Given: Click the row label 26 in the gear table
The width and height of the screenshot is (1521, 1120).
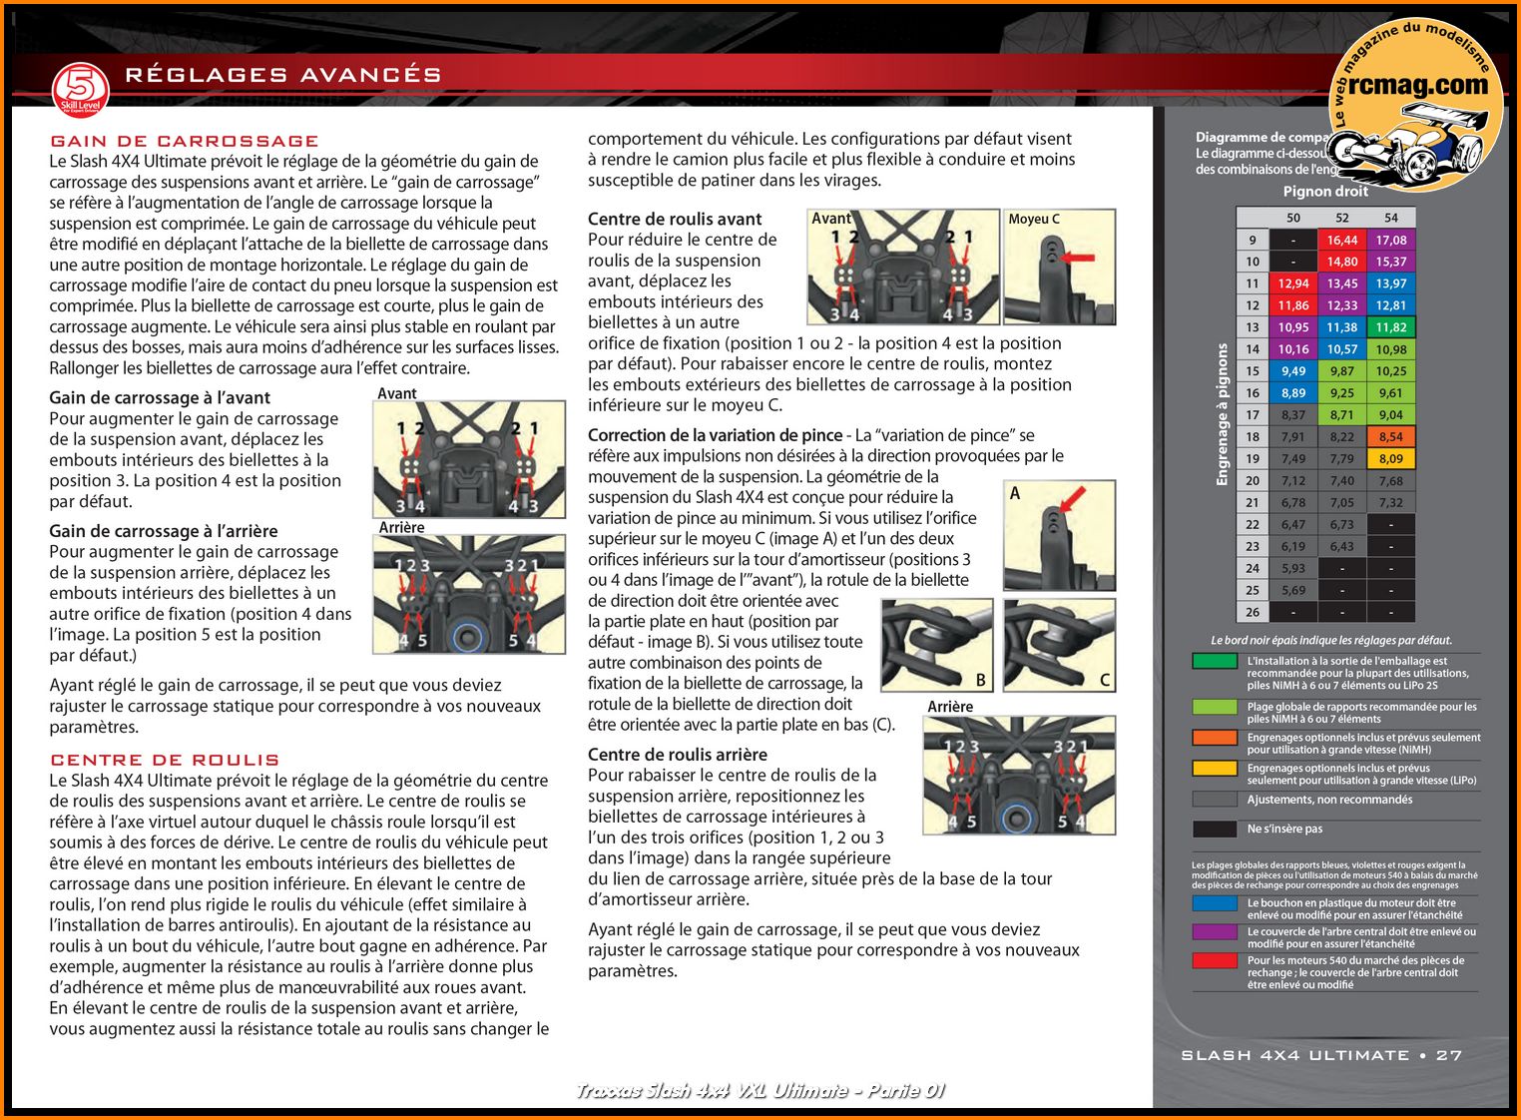Looking at the screenshot, I should click(1253, 612).
